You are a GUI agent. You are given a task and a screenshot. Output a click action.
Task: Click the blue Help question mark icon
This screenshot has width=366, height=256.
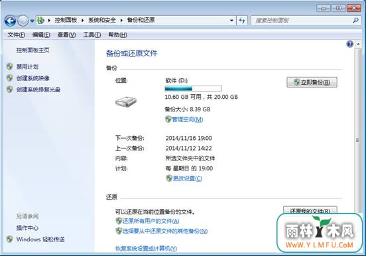pos(350,44)
